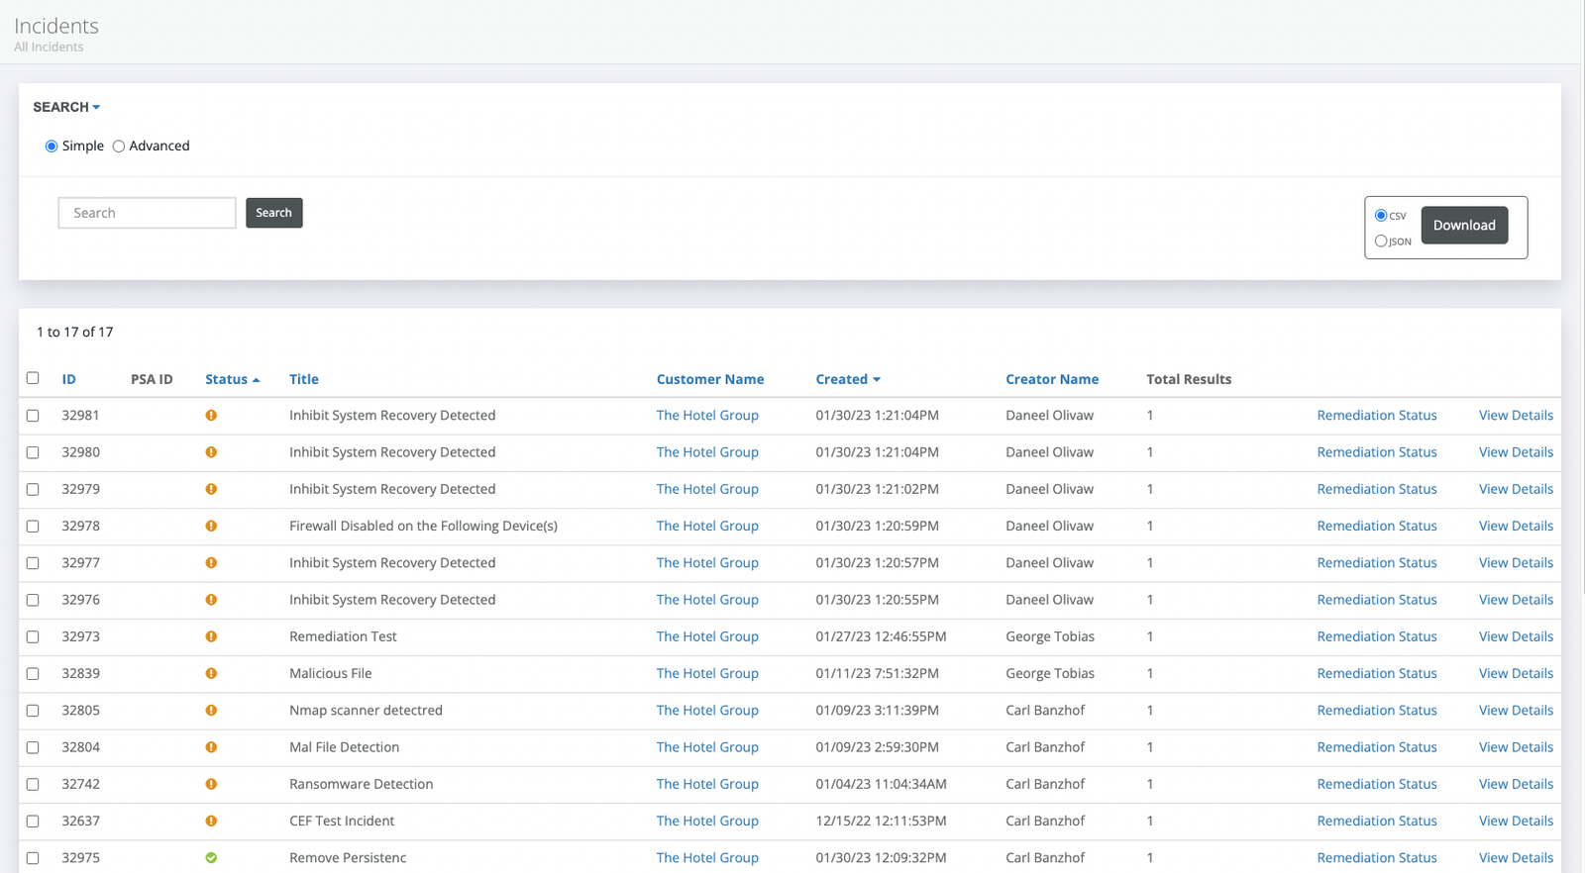Image resolution: width=1585 pixels, height=873 pixels.
Task: Switch to Advanced search radio button
Action: click(119, 146)
